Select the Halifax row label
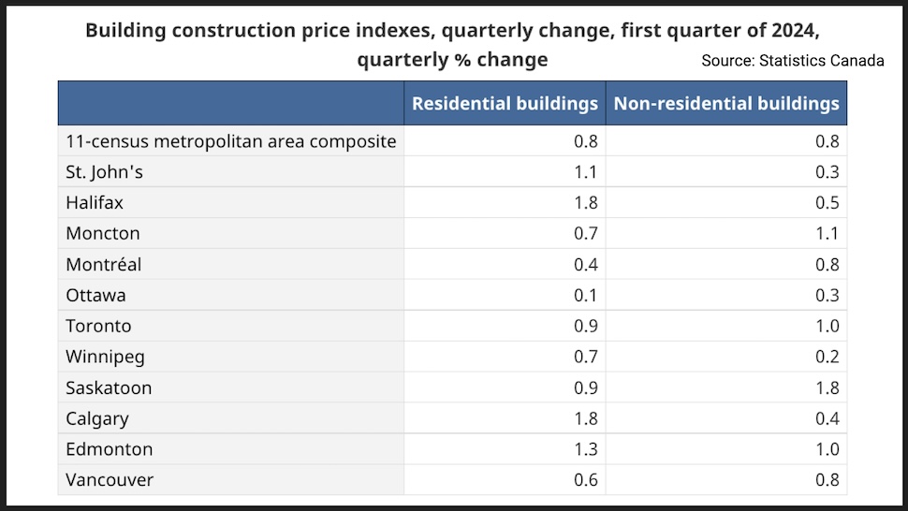The image size is (908, 511). (x=95, y=203)
